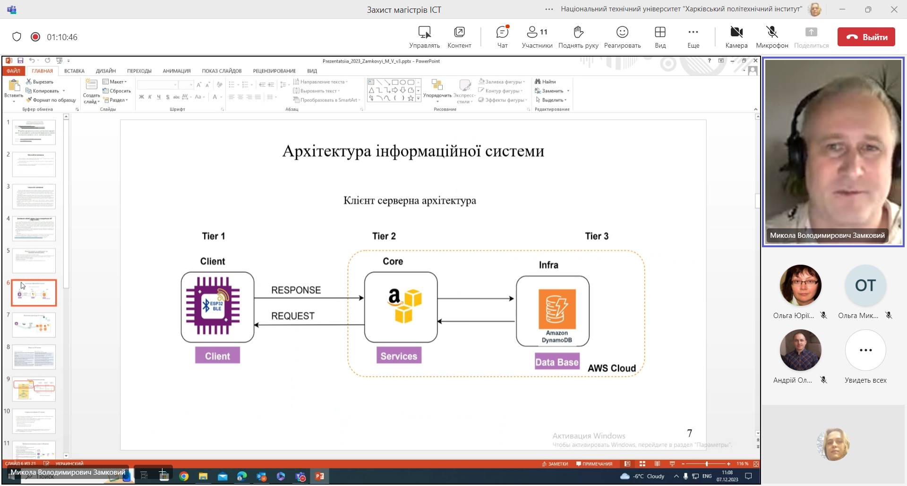This screenshot has height=486, width=907.
Task: Select slide 7 thumbnail in the slide panel
Action: pyautogui.click(x=34, y=325)
